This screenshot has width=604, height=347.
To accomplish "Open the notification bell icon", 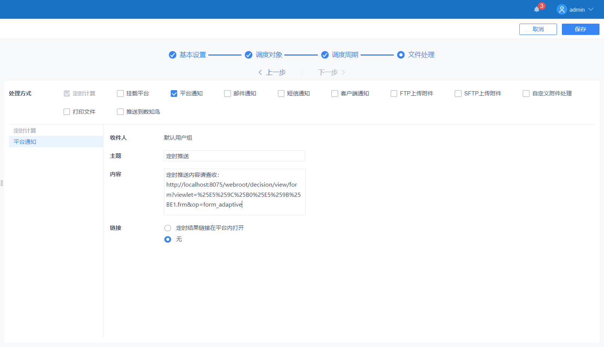I will point(537,9).
